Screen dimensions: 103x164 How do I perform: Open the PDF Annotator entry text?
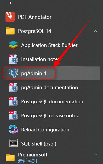coord(35,17)
